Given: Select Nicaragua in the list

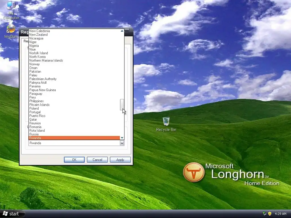Looking at the screenshot, I should point(74,38).
